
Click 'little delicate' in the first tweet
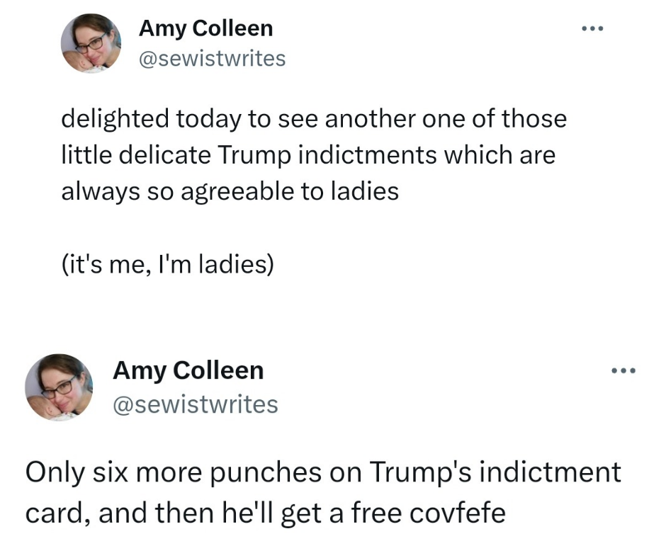click(136, 154)
